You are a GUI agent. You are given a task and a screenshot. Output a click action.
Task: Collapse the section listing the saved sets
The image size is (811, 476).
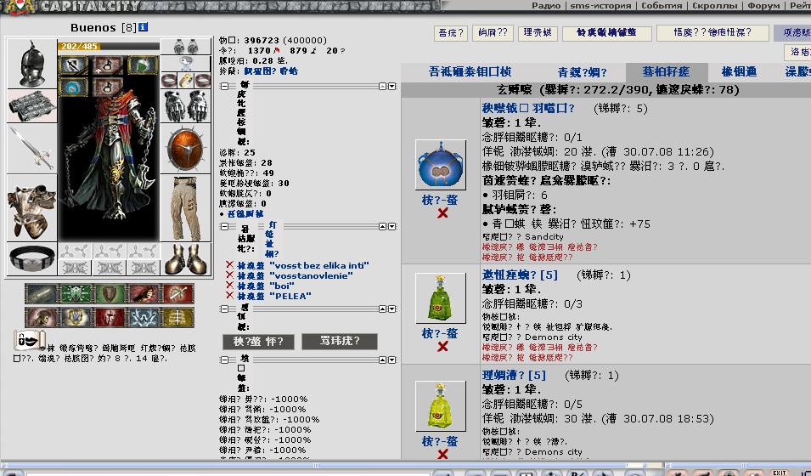click(x=224, y=226)
